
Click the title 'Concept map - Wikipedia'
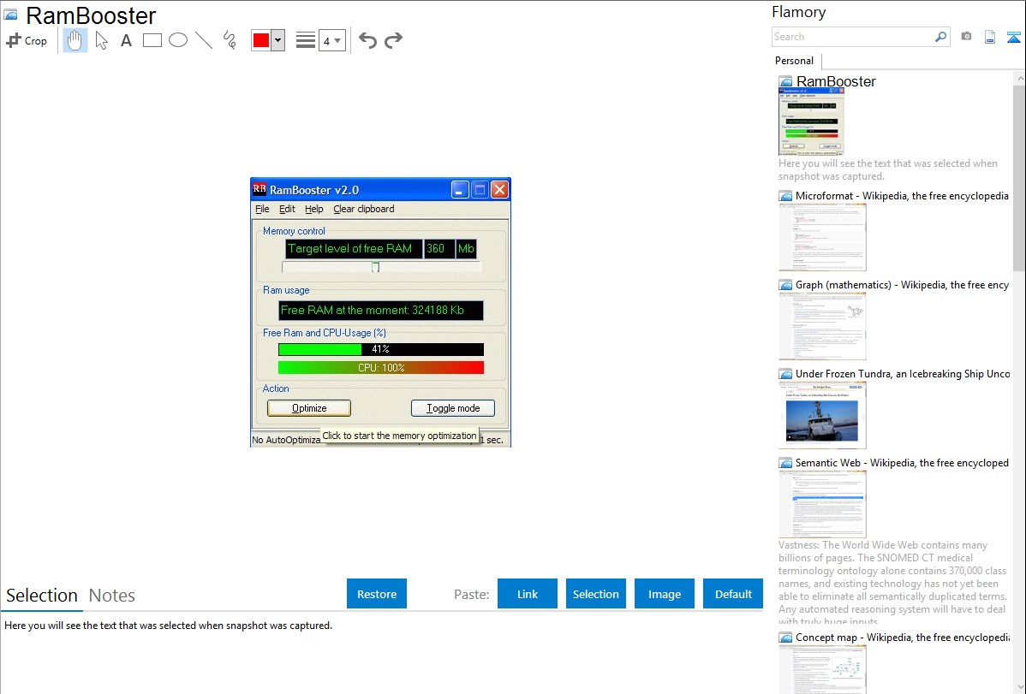pyautogui.click(x=903, y=638)
